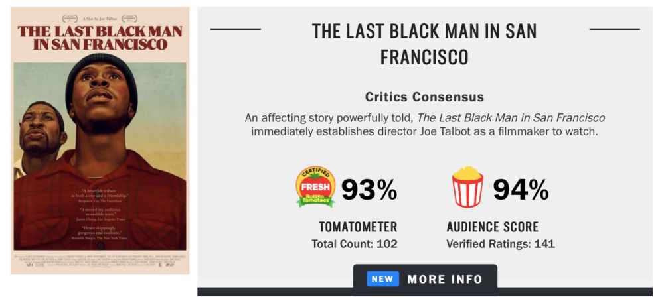This screenshot has height=305, width=664.
Task: Click the director Joe Talbot consensus line
Action: 424,131
